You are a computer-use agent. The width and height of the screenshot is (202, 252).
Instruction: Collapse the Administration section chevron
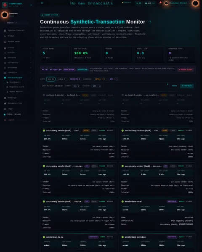pyautogui.click(x=31, y=78)
